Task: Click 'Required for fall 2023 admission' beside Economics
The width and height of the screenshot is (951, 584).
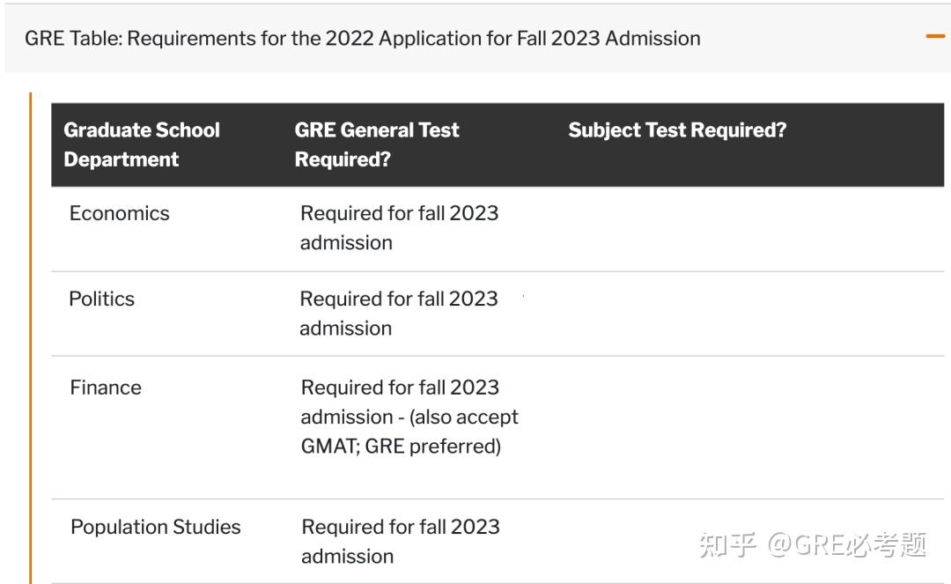Action: (x=400, y=227)
